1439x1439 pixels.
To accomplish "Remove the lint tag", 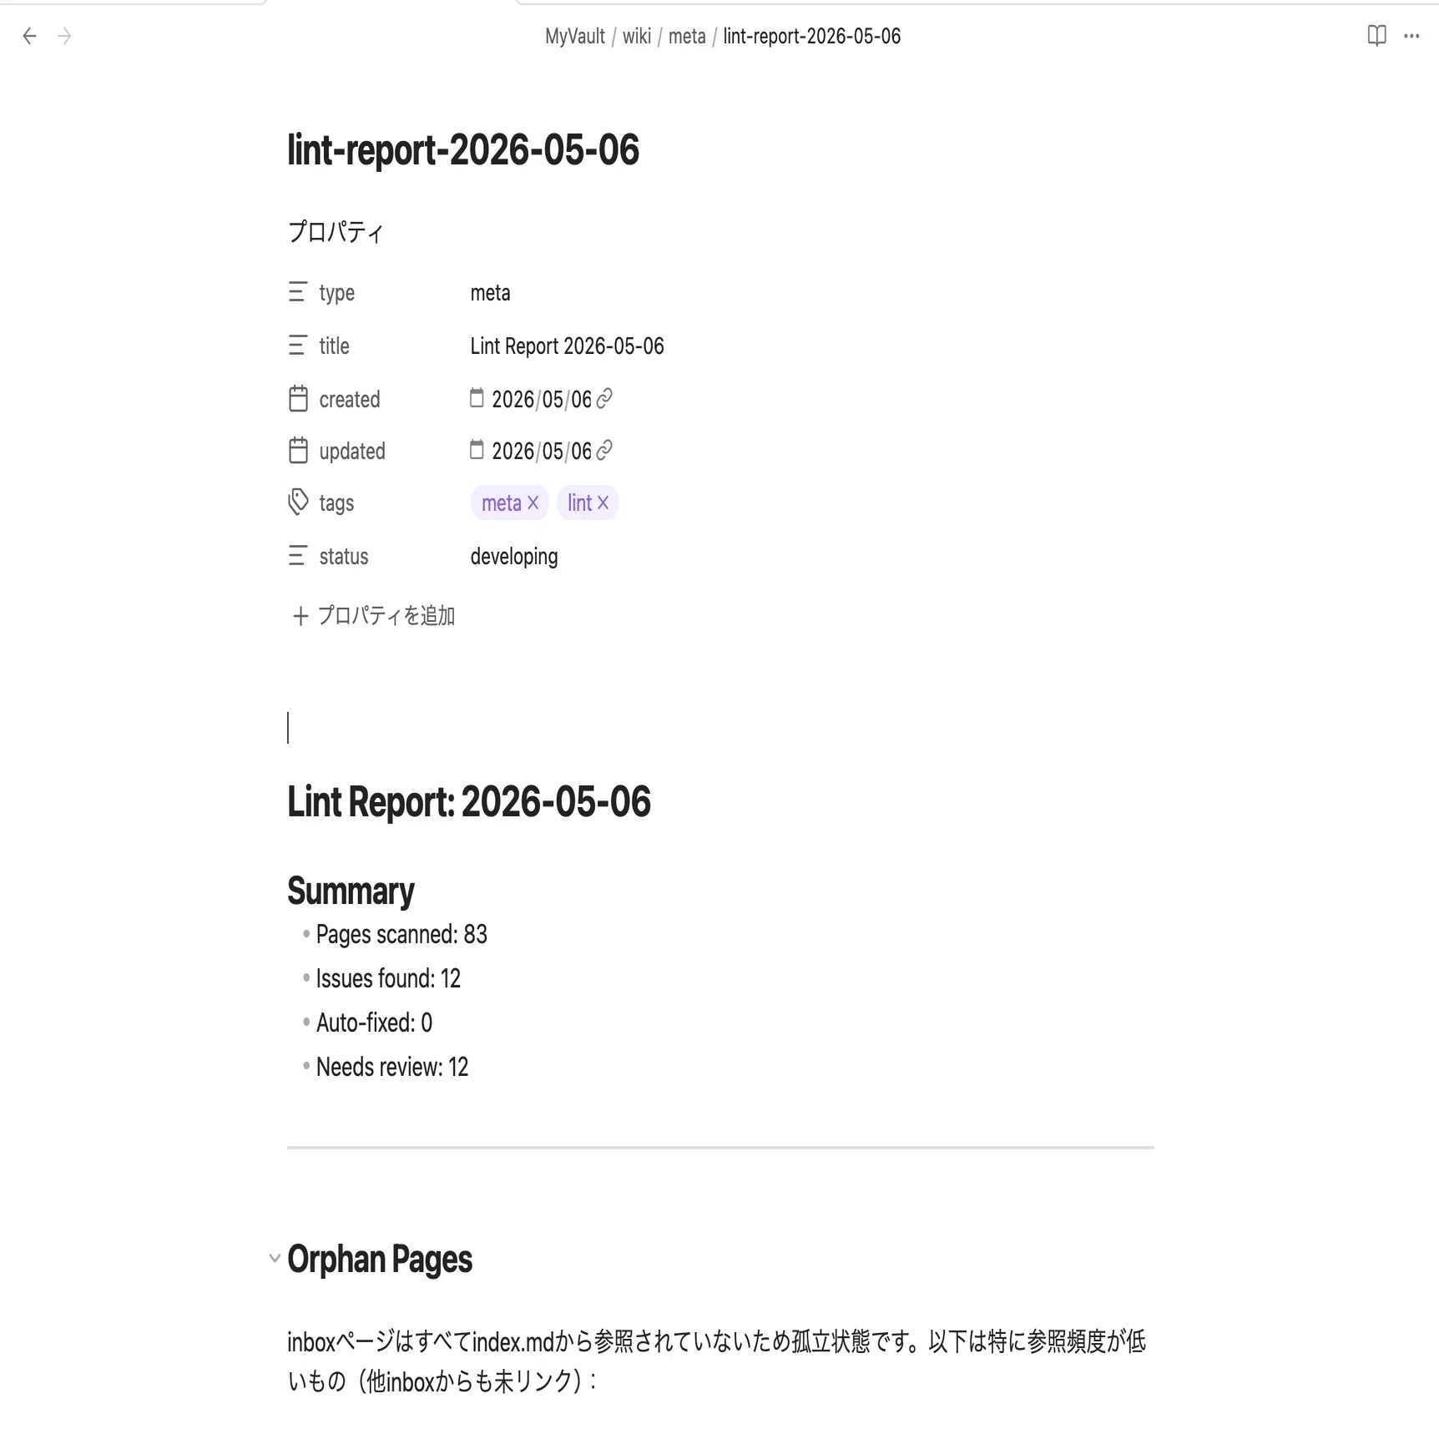I will 603,502.
